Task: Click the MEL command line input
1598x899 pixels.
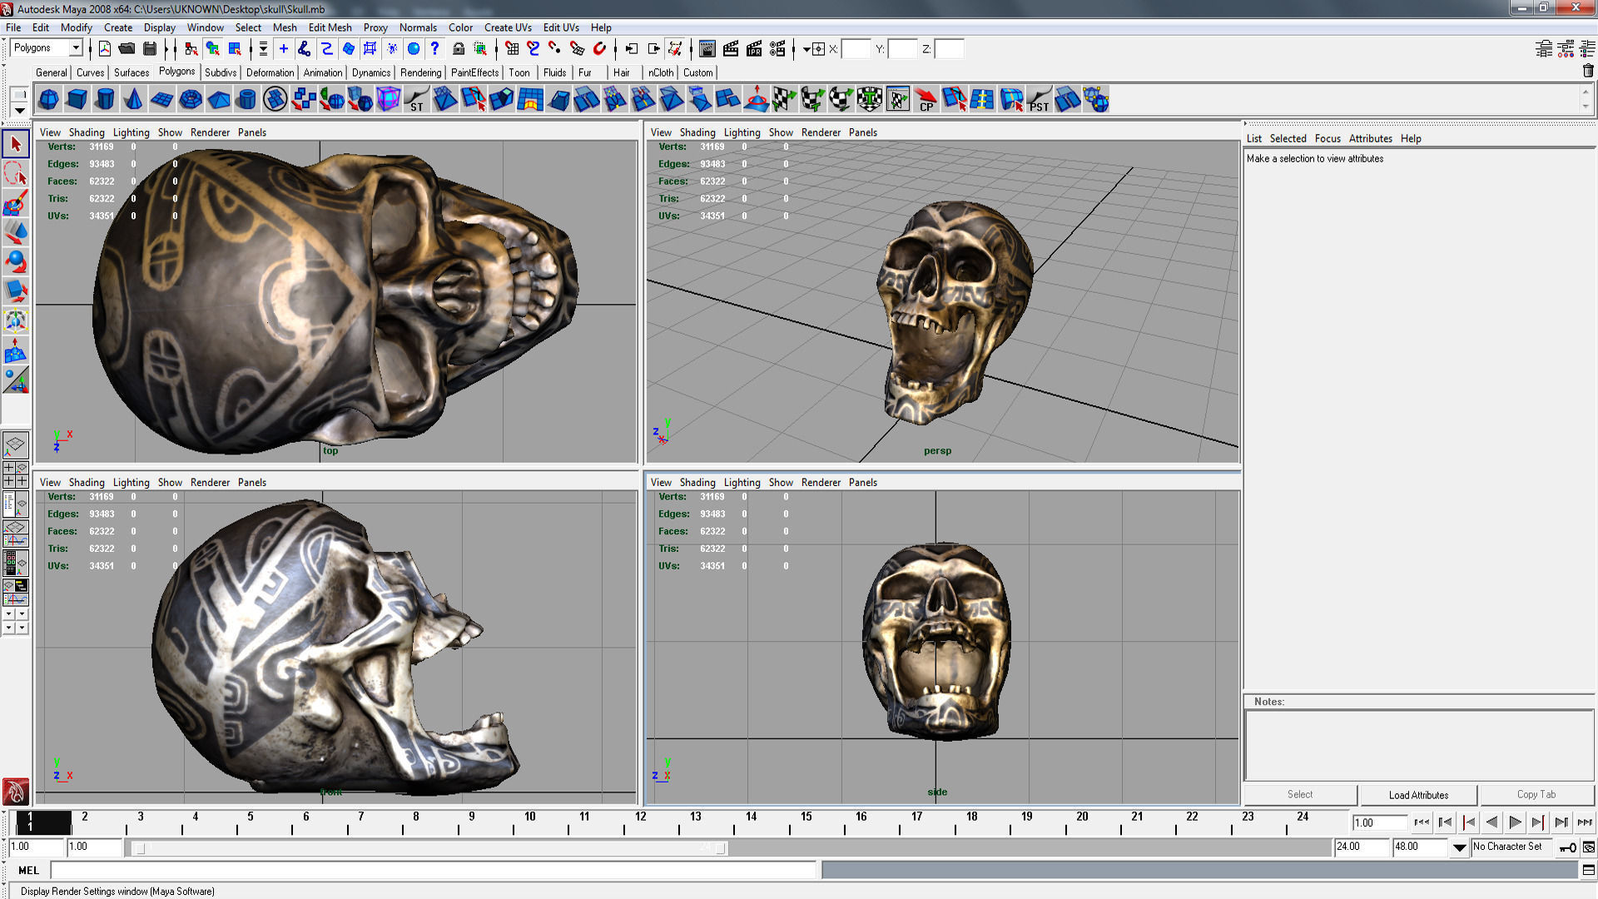Action: point(433,870)
